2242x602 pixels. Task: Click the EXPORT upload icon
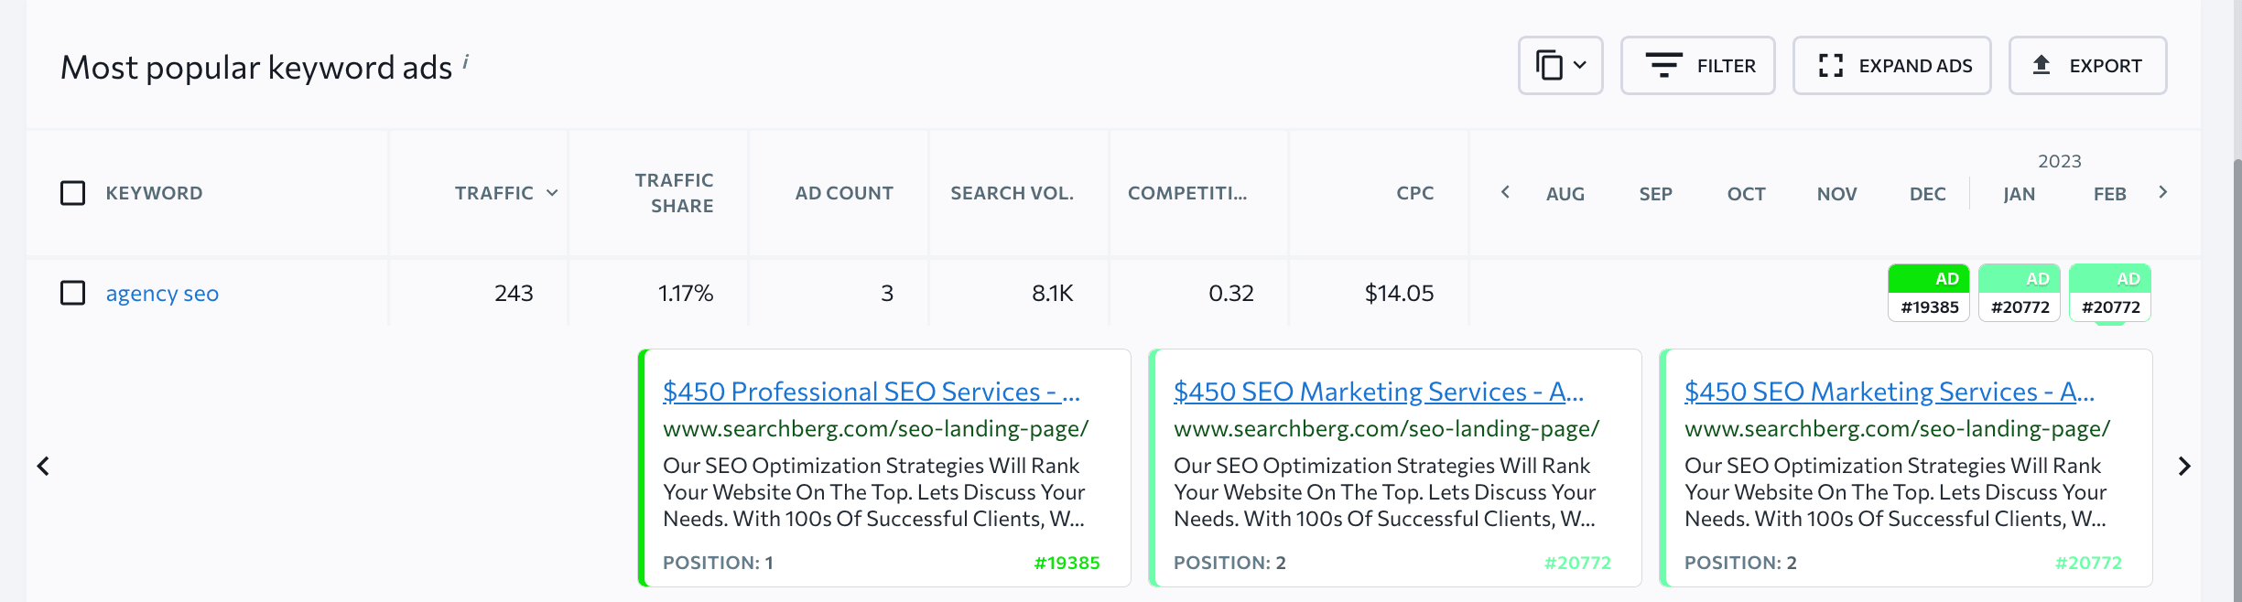click(x=2042, y=65)
